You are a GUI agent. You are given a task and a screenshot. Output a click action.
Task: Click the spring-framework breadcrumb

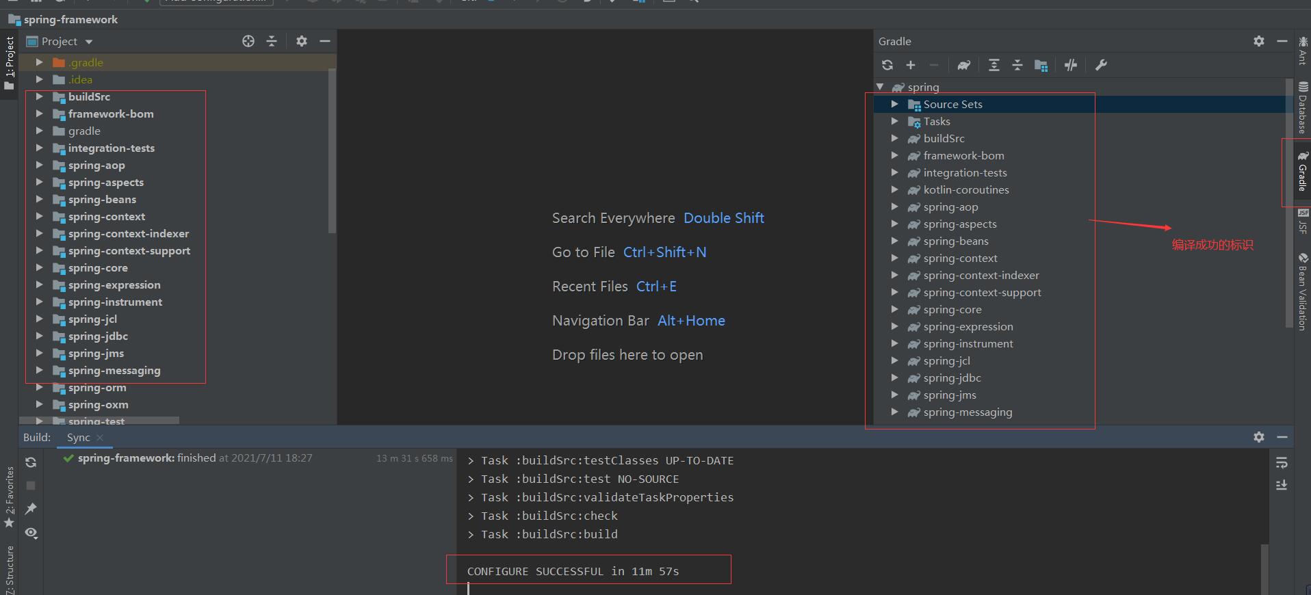[63, 20]
